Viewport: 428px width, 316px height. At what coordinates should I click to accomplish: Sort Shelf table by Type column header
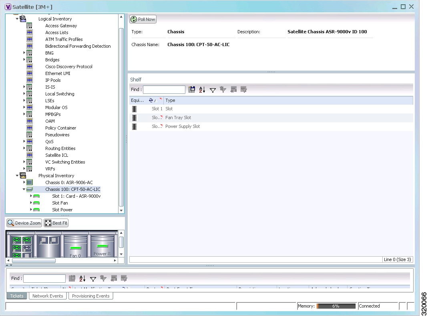point(288,100)
